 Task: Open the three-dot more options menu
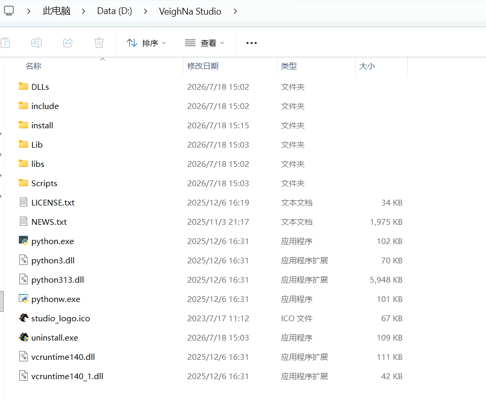[x=251, y=43]
